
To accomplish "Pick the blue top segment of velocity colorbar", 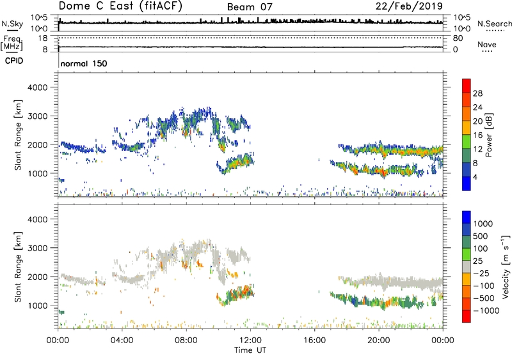I will pos(467,217).
